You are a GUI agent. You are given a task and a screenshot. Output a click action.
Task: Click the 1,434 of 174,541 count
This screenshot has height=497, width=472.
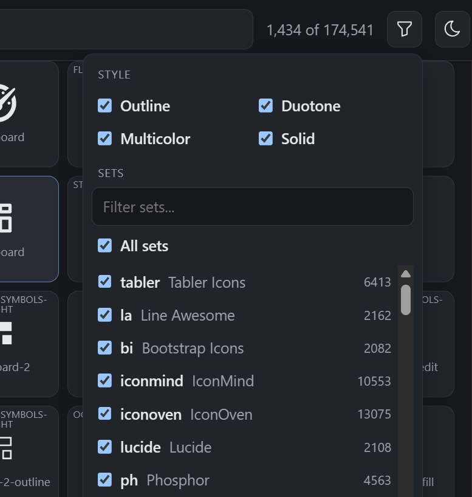(320, 30)
